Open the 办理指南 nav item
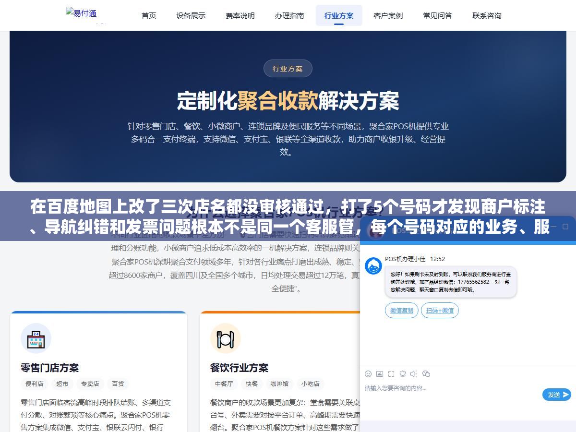This screenshot has width=576, height=432. tap(289, 15)
